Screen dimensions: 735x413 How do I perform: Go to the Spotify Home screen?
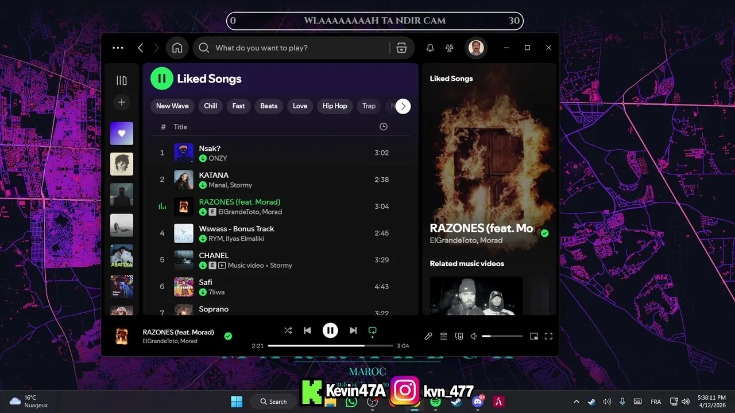[177, 48]
